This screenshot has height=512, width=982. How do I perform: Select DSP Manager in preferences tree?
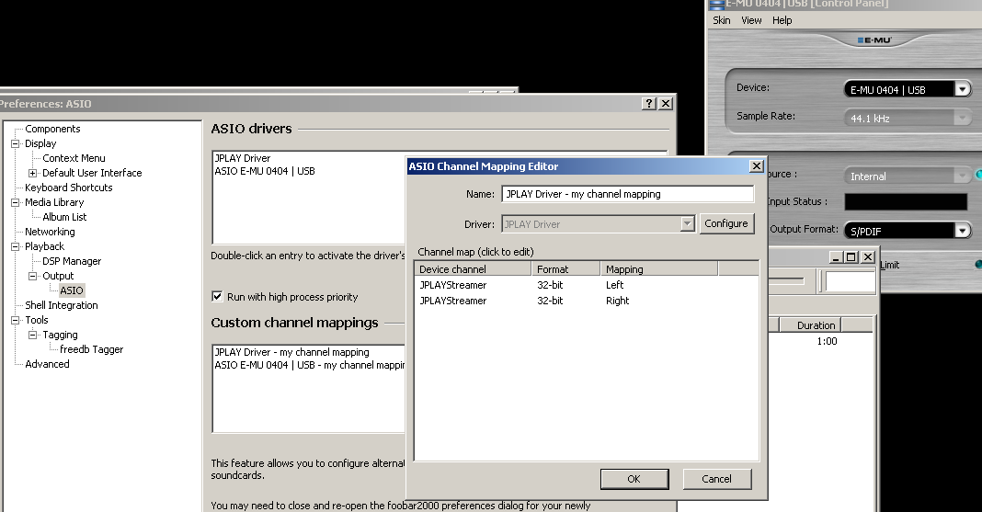[72, 261]
